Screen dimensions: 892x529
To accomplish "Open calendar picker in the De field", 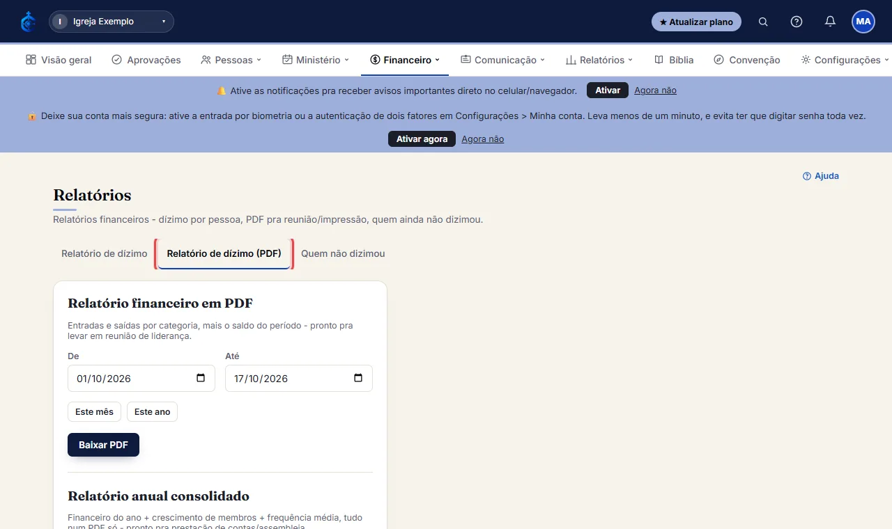I will point(201,378).
